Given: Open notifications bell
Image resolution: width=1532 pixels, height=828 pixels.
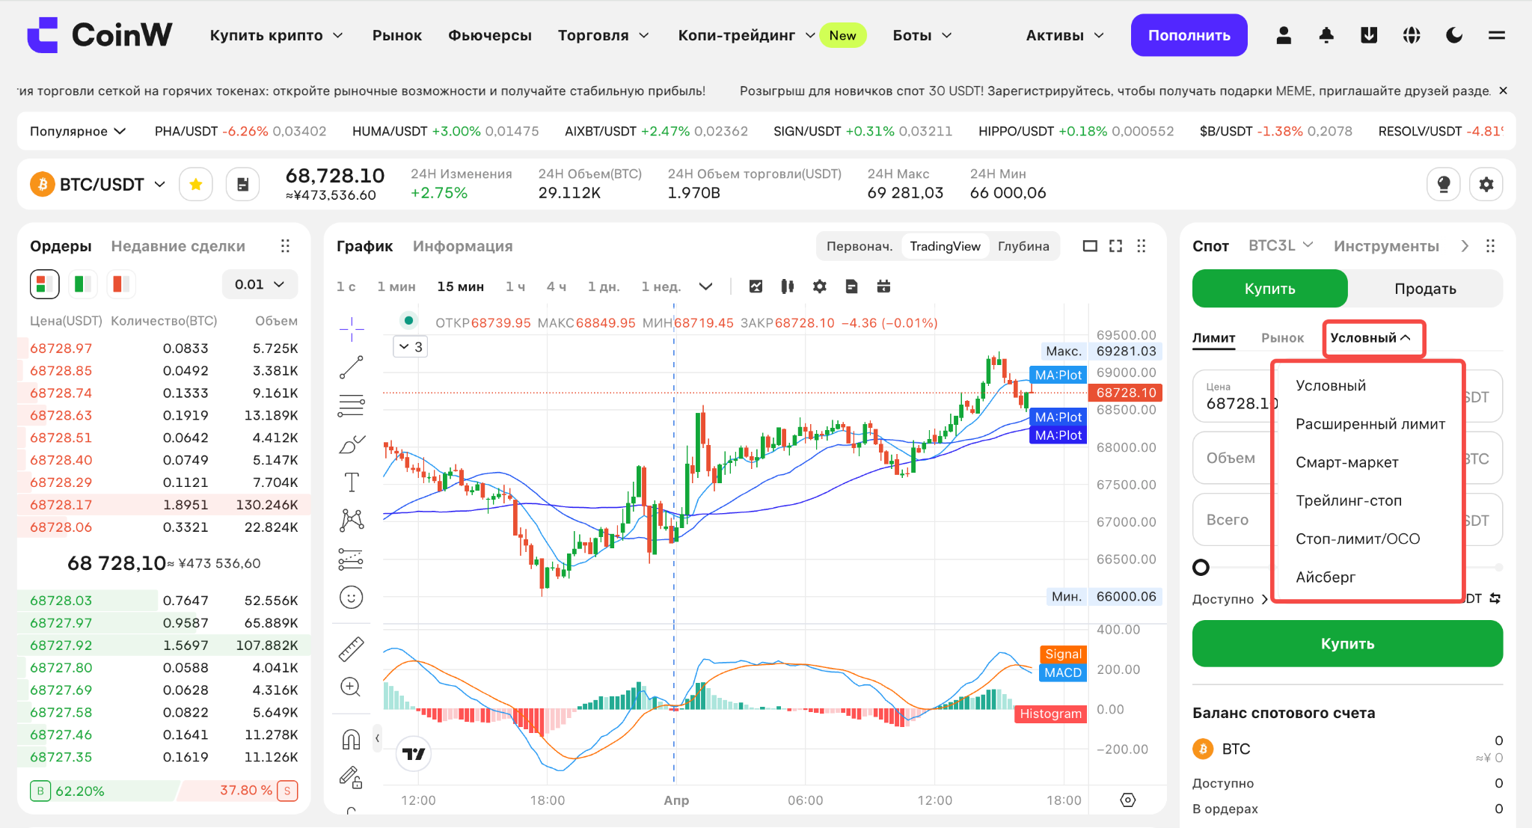Looking at the screenshot, I should [1326, 35].
